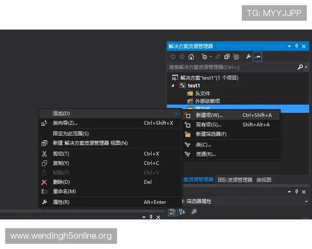Toggle Alphabetical sort in Properties panel
The image size is (312, 249).
(182, 212)
